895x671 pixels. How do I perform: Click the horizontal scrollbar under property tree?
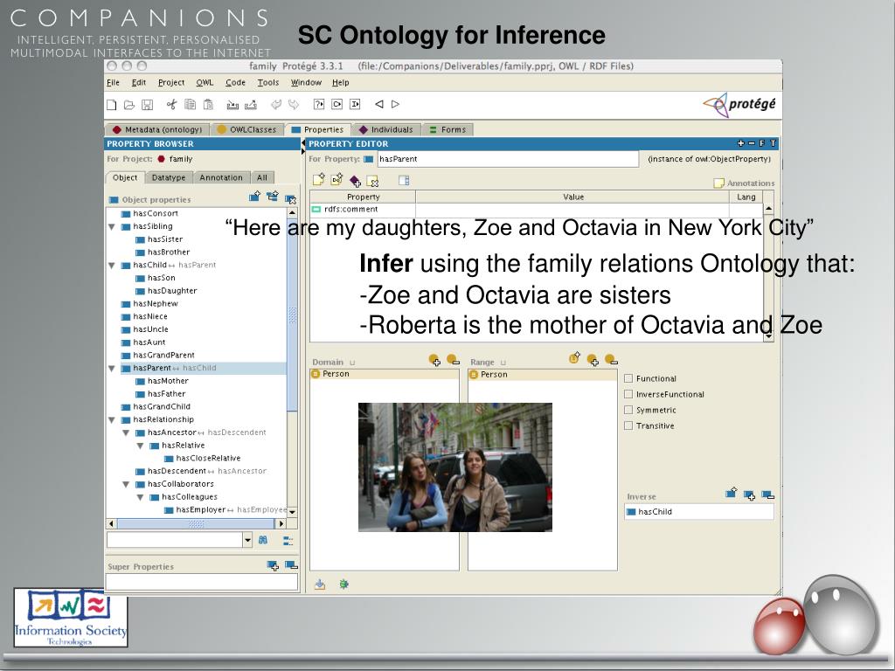pyautogui.click(x=196, y=523)
